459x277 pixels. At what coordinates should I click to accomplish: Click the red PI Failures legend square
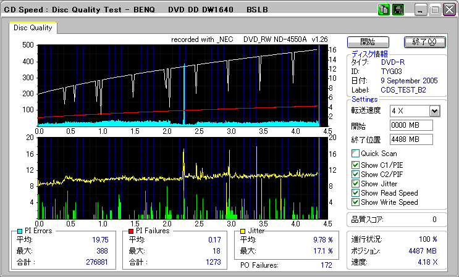pos(131,231)
